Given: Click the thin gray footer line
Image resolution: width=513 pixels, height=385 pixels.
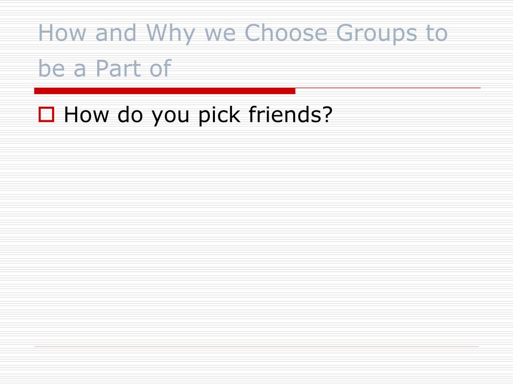Looking at the screenshot, I should tap(256, 346).
